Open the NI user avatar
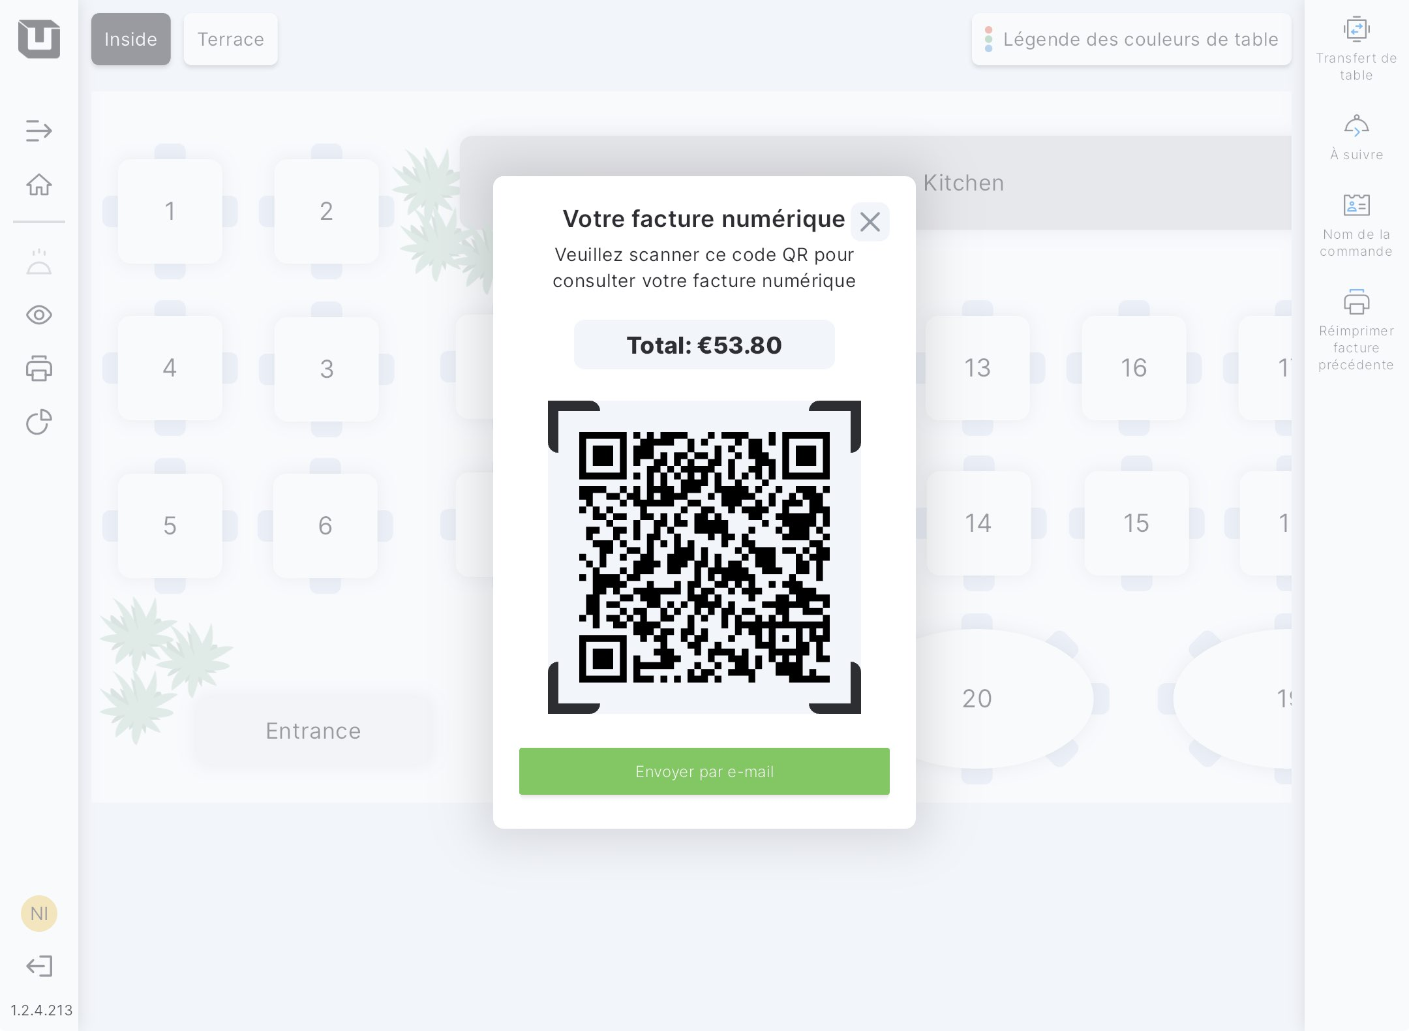 (38, 914)
